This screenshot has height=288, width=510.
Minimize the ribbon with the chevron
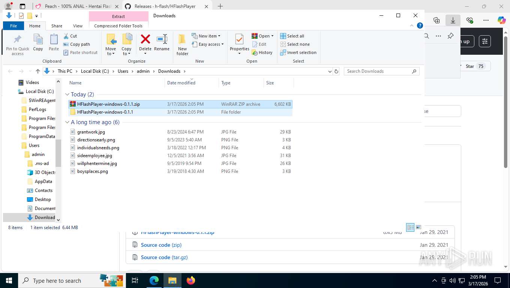point(412,25)
